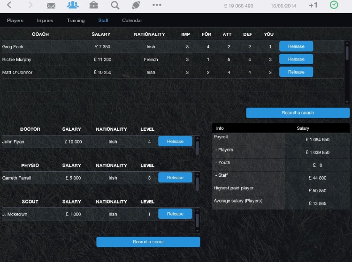
Task: Switch to the Injuries tab
Action: 45,21
